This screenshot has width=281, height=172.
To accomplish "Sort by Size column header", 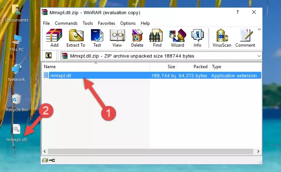I will (163, 67).
